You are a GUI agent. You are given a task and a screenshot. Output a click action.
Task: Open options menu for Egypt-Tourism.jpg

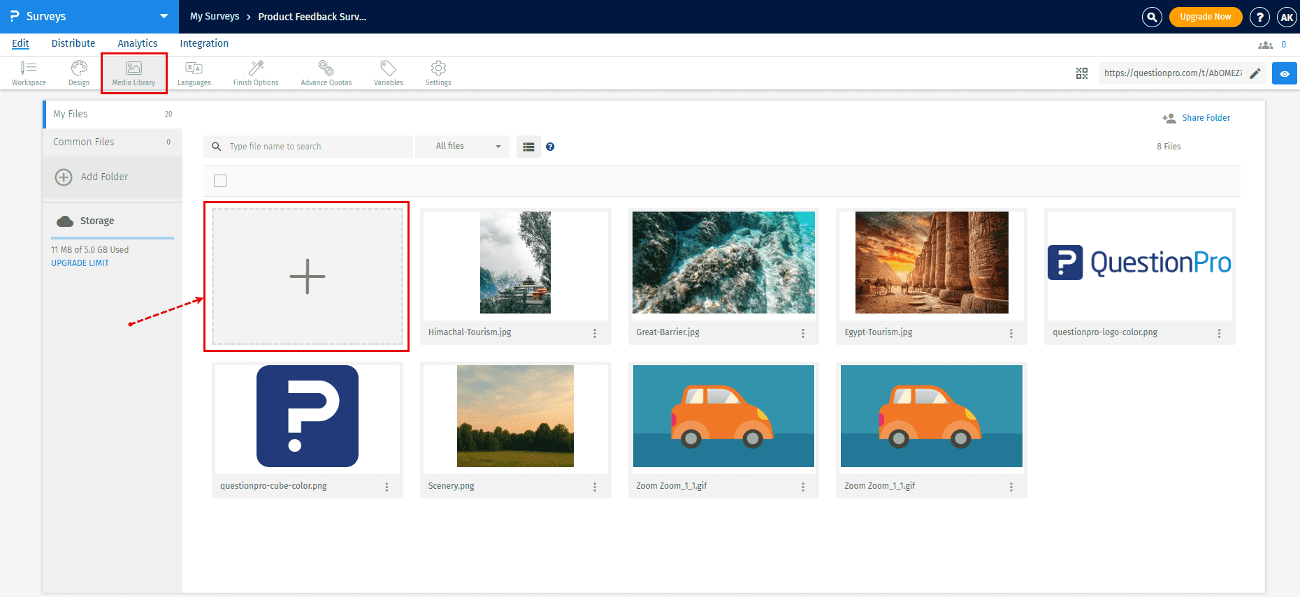(x=1011, y=333)
